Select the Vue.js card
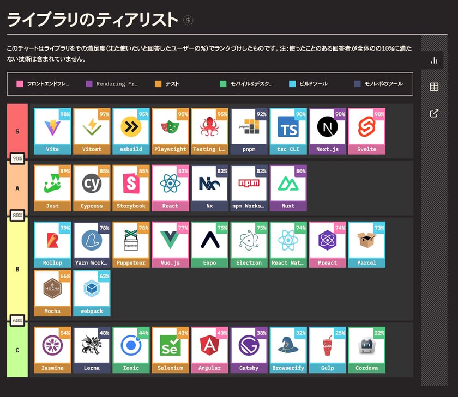The height and width of the screenshot is (397, 458). (x=170, y=245)
